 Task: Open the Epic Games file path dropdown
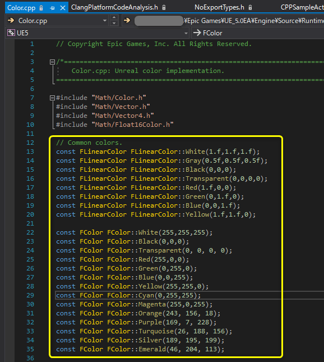223,21
